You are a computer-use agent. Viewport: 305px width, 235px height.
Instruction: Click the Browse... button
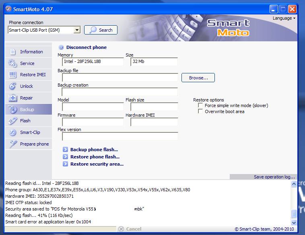click(198, 77)
